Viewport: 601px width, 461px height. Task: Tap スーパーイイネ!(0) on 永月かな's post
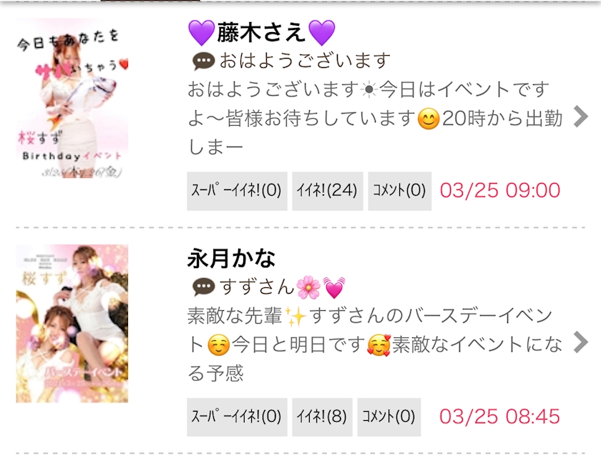[x=237, y=417]
